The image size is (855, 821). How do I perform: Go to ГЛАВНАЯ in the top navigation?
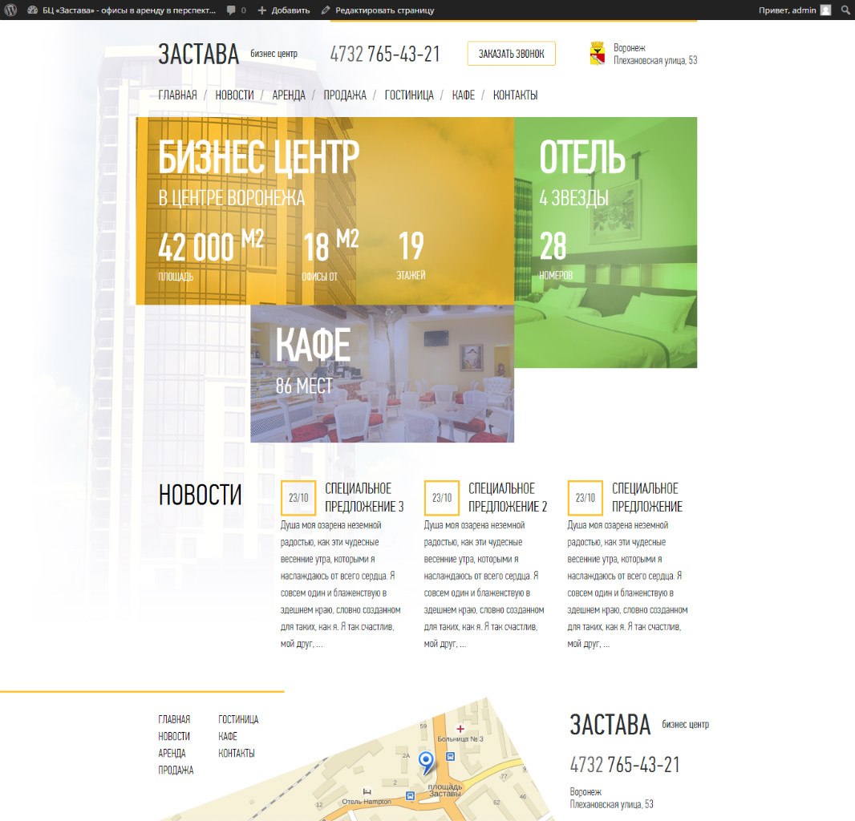click(178, 95)
